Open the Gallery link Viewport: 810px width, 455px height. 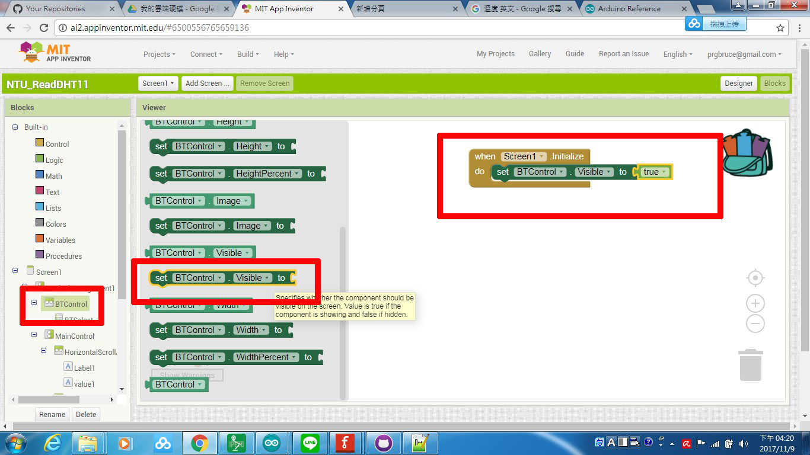540,53
